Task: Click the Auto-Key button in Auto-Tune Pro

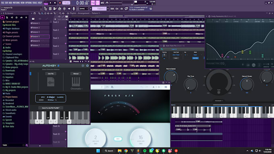Action: [195, 58]
